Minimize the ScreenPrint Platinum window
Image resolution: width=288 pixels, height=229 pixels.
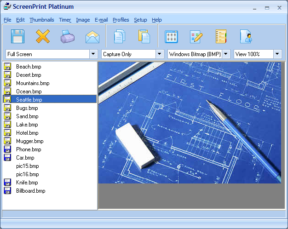pyautogui.click(x=254, y=8)
